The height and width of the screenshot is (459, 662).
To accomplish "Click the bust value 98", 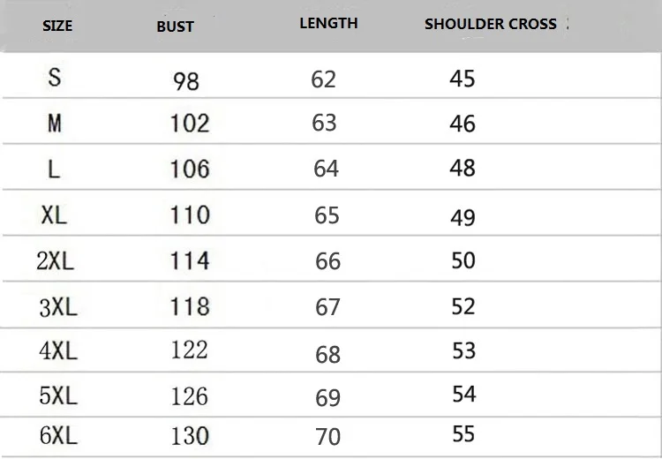I will pyautogui.click(x=186, y=81).
